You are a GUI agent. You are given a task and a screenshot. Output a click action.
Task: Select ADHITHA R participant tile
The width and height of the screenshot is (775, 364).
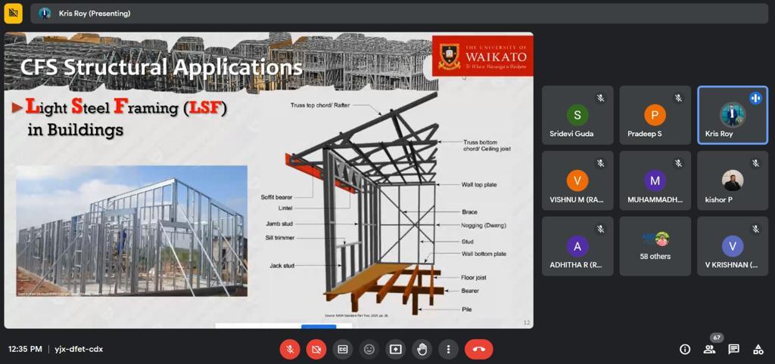pyautogui.click(x=577, y=246)
